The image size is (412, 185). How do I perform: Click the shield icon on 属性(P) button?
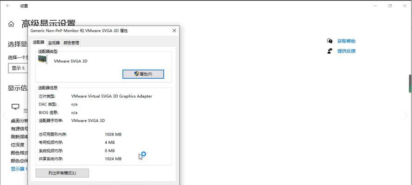(x=137, y=74)
